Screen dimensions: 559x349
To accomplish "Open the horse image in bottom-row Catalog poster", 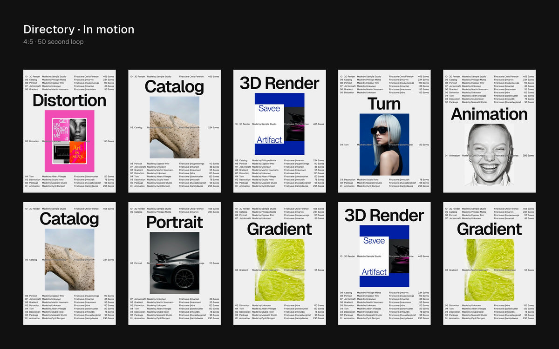I will pos(69,259).
